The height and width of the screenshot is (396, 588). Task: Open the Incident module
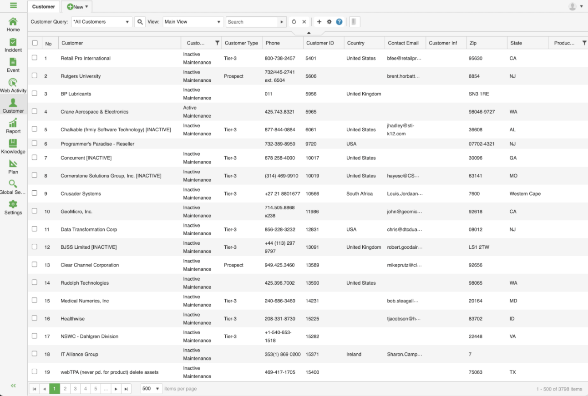pyautogui.click(x=13, y=45)
